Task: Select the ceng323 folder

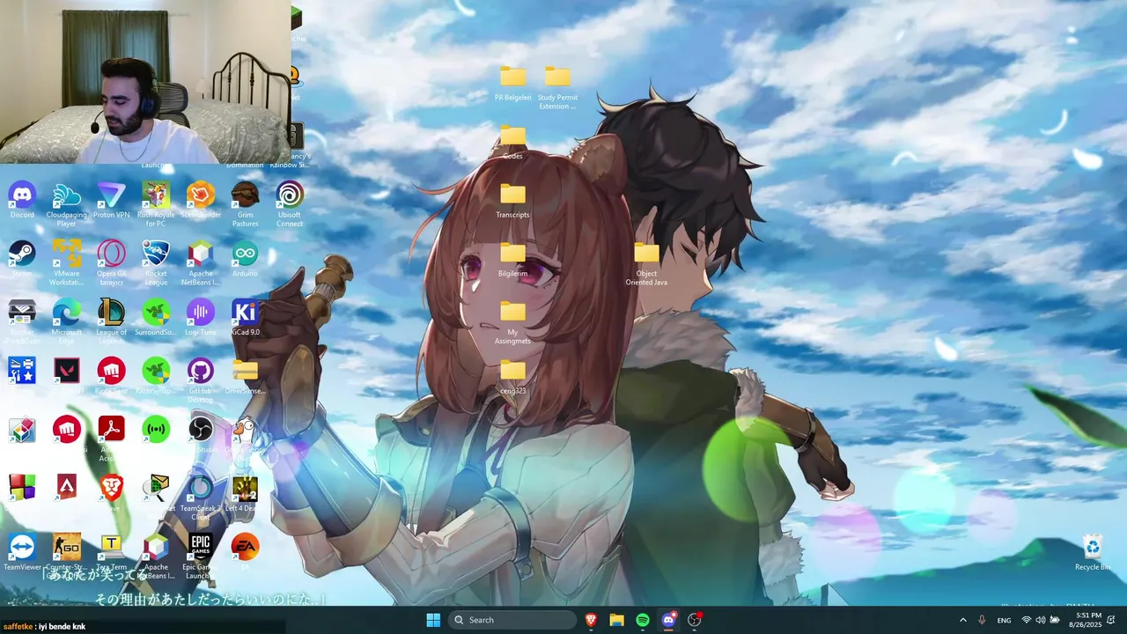Action: pyautogui.click(x=512, y=377)
